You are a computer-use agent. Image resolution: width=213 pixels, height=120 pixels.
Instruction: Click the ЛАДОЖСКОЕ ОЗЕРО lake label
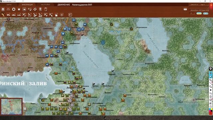[x=91, y=59]
